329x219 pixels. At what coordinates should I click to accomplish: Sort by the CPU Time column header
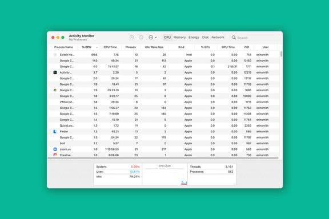pyautogui.click(x=110, y=47)
